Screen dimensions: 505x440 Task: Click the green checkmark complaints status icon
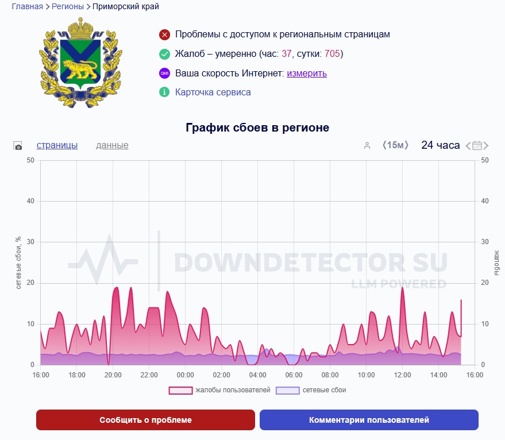point(165,55)
